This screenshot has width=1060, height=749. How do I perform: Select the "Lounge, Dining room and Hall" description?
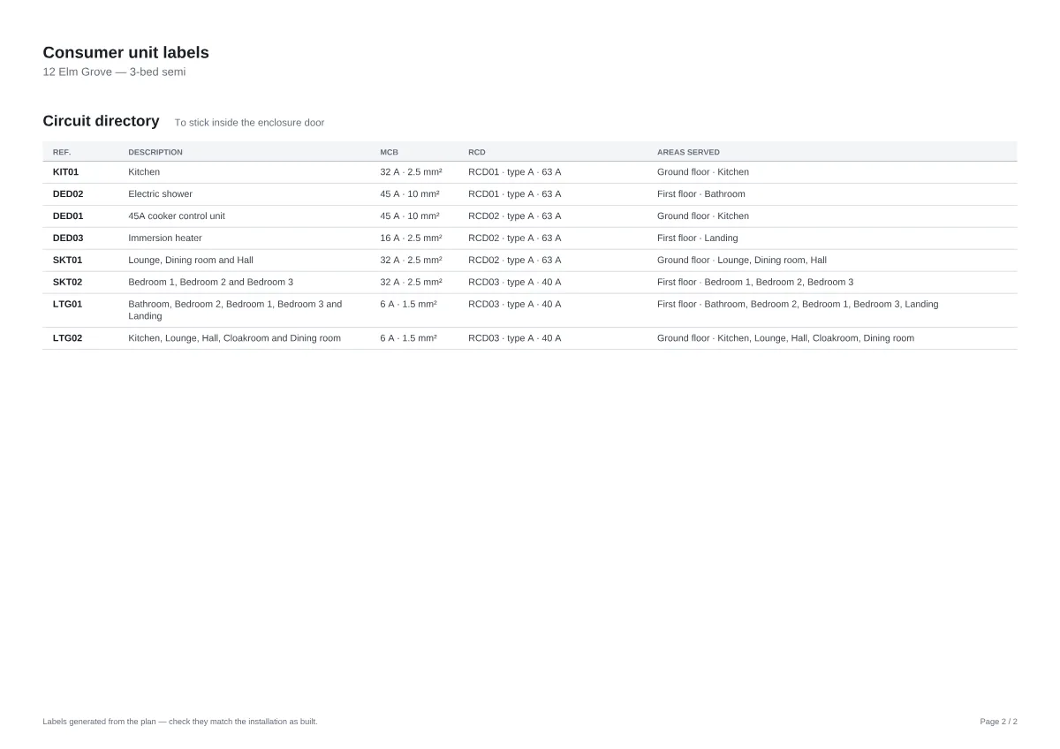191,261
